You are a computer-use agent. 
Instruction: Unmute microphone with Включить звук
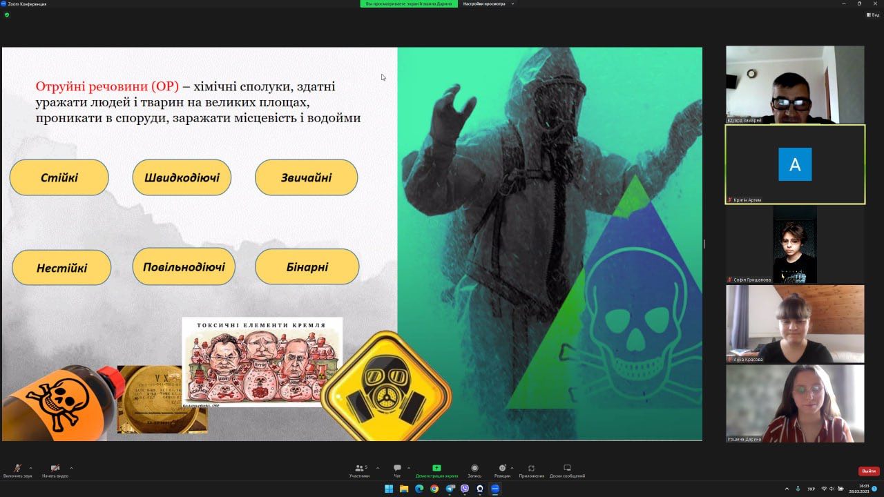[17, 469]
